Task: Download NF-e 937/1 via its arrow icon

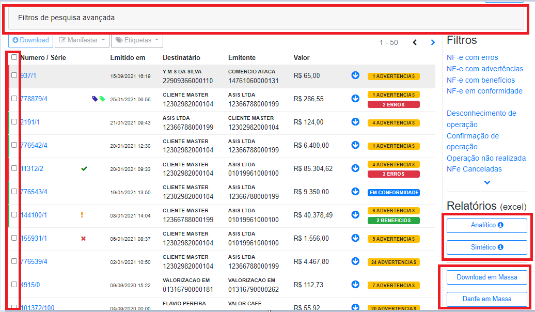Action: pyautogui.click(x=355, y=75)
